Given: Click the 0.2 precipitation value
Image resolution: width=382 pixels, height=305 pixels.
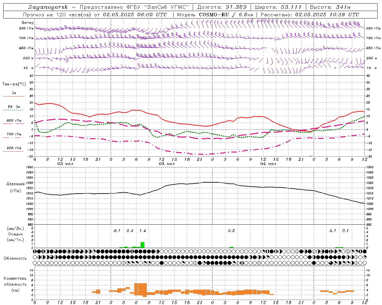Looking at the screenshot, I should pos(231,231).
